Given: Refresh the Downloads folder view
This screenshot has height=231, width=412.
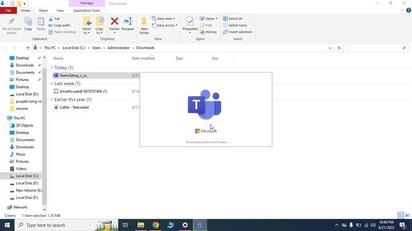Looking at the screenshot, I should [x=339, y=48].
